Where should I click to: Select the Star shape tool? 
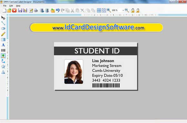pos(3,66)
